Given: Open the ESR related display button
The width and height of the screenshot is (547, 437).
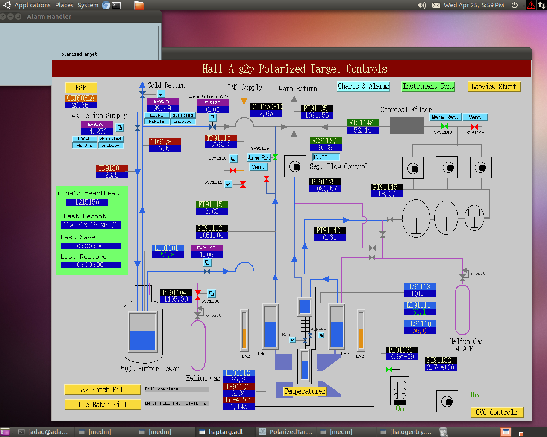Looking at the screenshot, I should point(81,88).
